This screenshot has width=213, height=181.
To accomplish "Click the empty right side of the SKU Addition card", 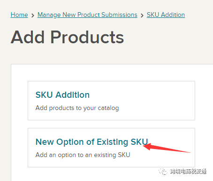I will tap(156, 101).
